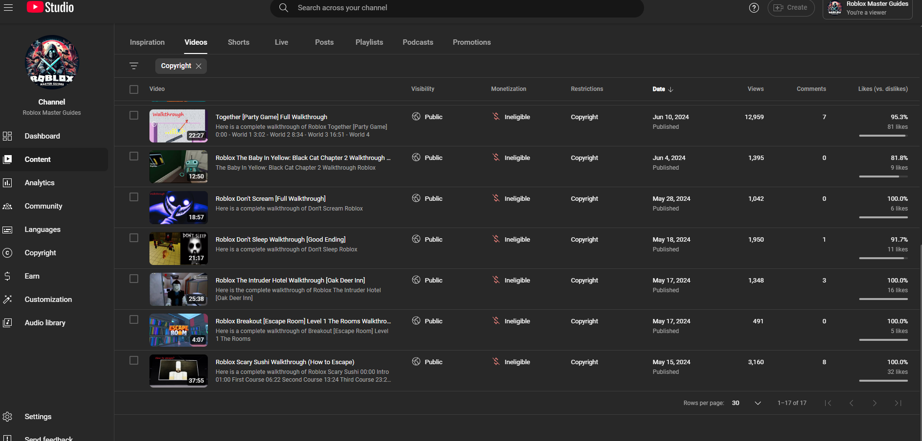
Task: Switch to the Podcasts tab
Action: (x=418, y=42)
